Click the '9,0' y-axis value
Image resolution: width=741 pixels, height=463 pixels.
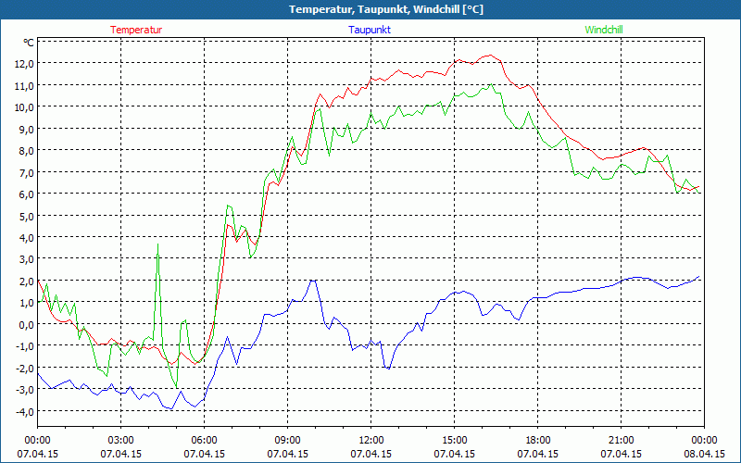(26, 130)
